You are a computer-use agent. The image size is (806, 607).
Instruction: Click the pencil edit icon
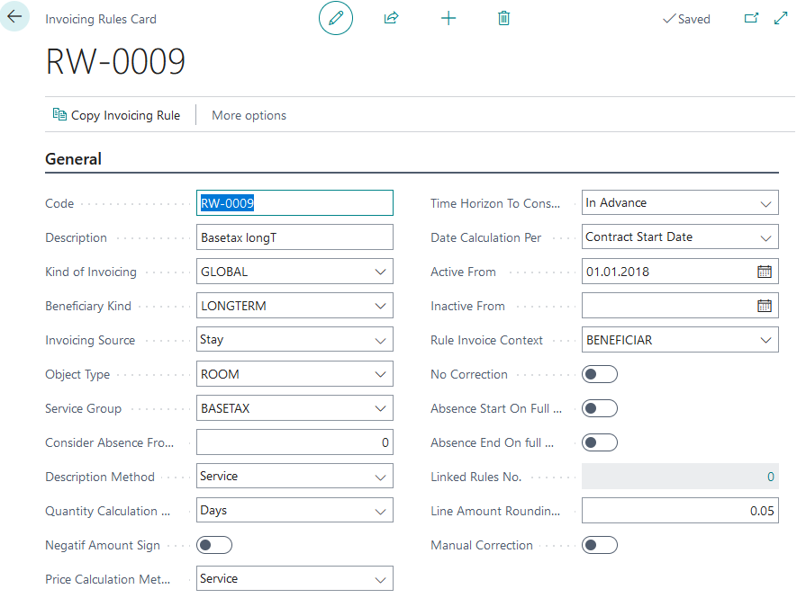(x=336, y=19)
